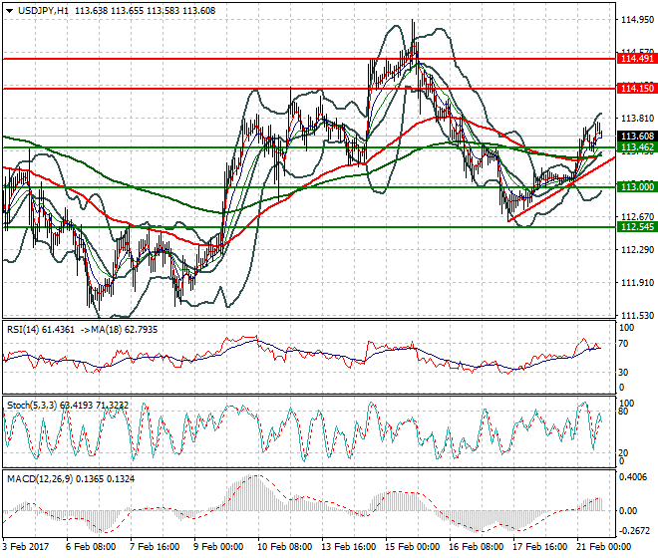Screen dimensions: 658x558
Task: Select the red 114.150 resistance price label
Action: [637, 89]
